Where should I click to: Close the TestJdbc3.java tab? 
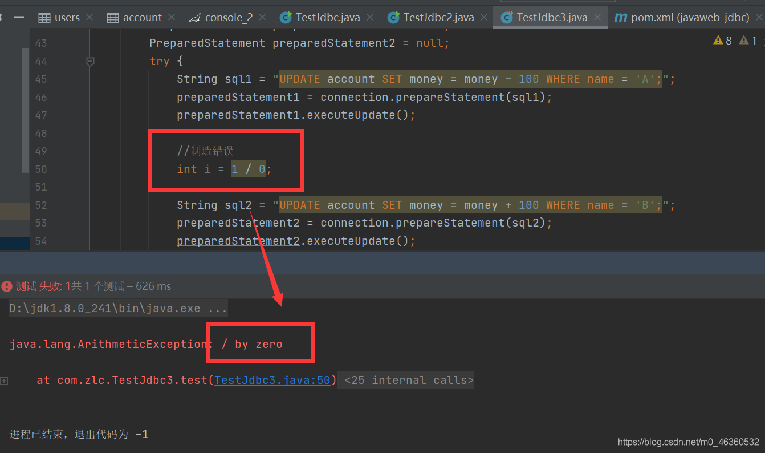[597, 18]
